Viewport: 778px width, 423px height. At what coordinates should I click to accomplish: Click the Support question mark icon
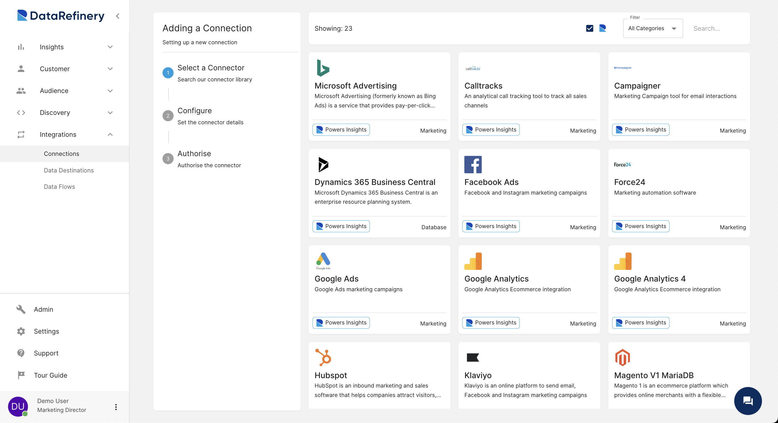click(x=21, y=353)
